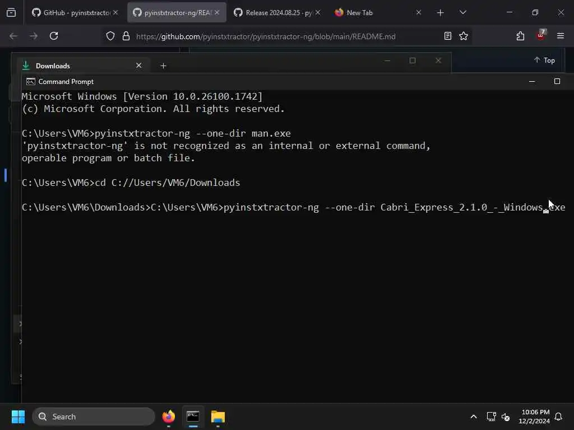Click the pyinstxtractor-ng Cabri_Express command line
This screenshot has height=430, width=574.
click(294, 207)
